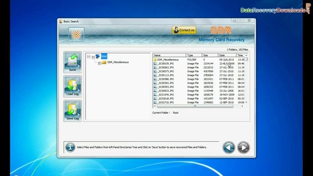313x176 pixels.
Task: Click the file list scroll-down arrow
Action: 246,102
